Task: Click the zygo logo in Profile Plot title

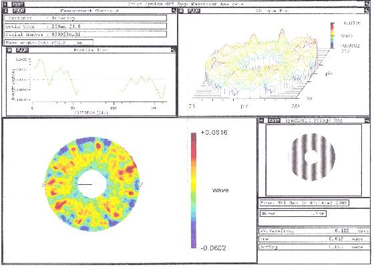Action: [x=22, y=50]
